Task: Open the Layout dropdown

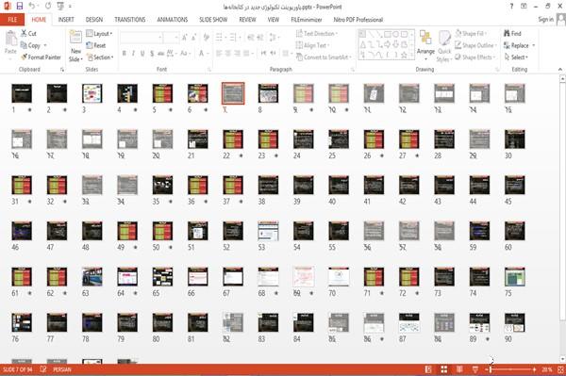Action: pos(99,33)
